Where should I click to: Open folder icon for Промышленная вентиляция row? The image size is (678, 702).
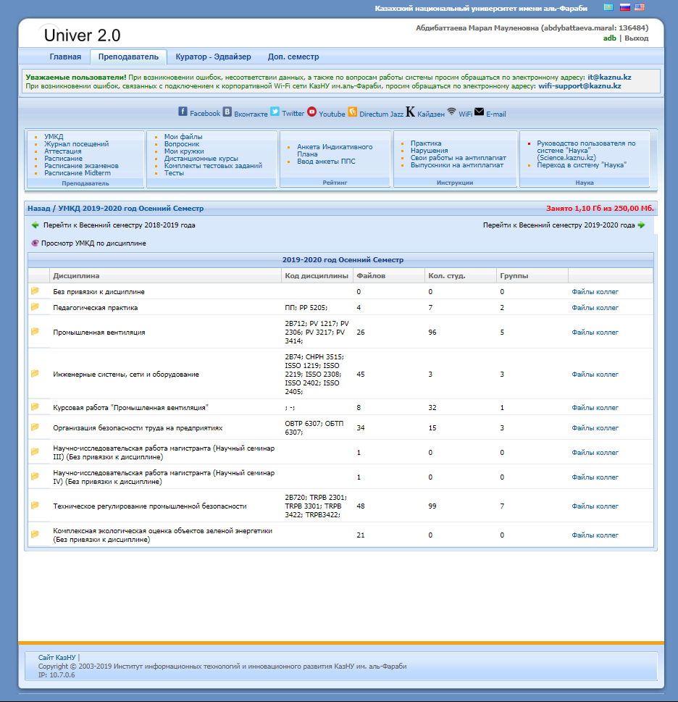click(x=35, y=331)
